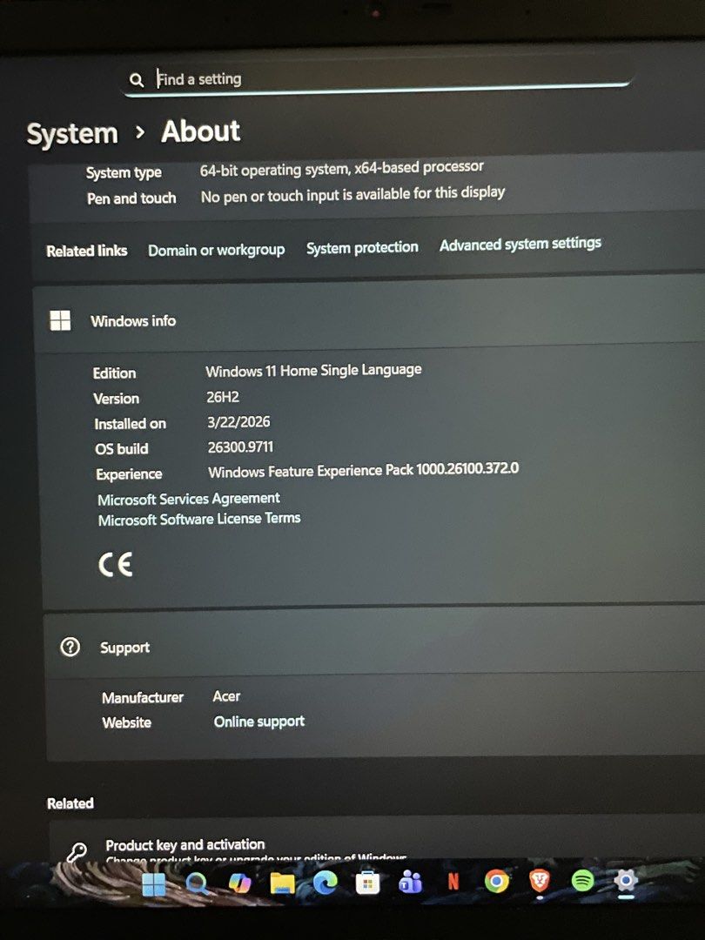
Task: Select the 64-bit operating system text
Action: pos(342,169)
